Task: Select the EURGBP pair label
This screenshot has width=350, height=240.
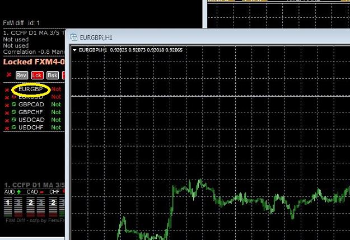Action: [x=31, y=89]
